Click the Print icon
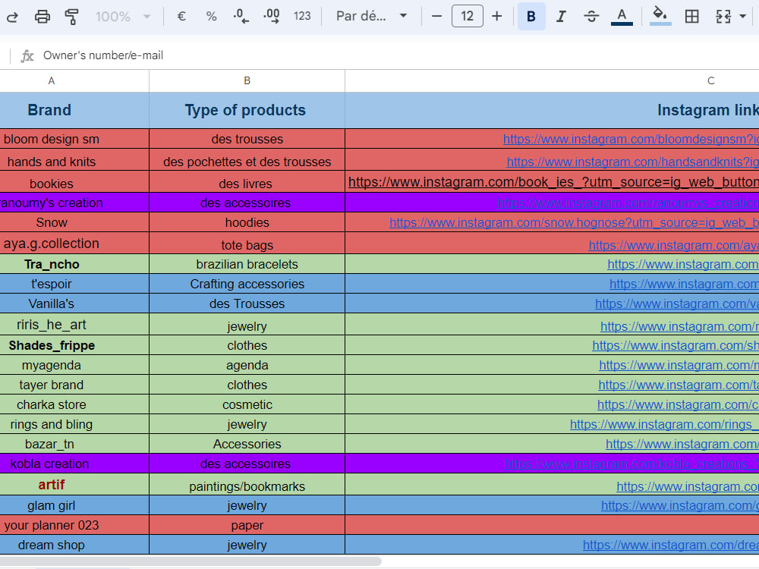The width and height of the screenshot is (759, 569). click(x=42, y=17)
